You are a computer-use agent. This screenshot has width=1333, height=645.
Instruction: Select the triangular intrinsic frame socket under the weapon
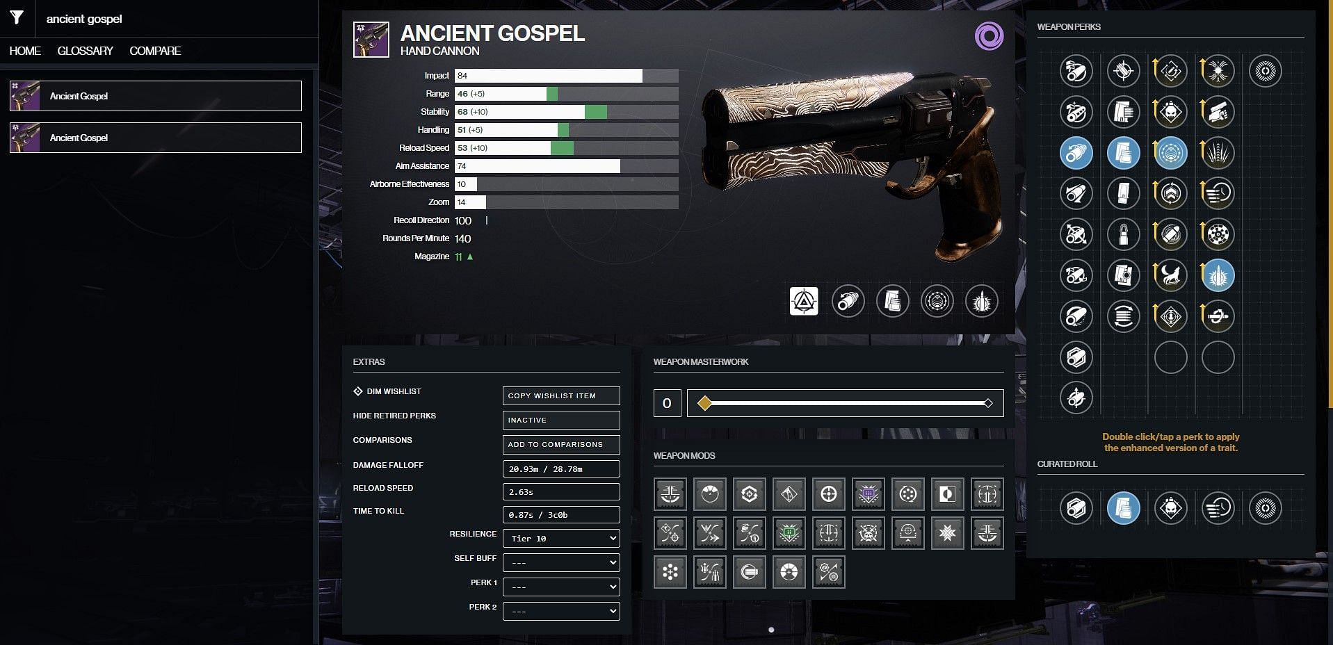pyautogui.click(x=804, y=301)
